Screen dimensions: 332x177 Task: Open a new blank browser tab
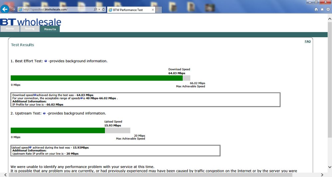pyautogui.click(x=159, y=10)
